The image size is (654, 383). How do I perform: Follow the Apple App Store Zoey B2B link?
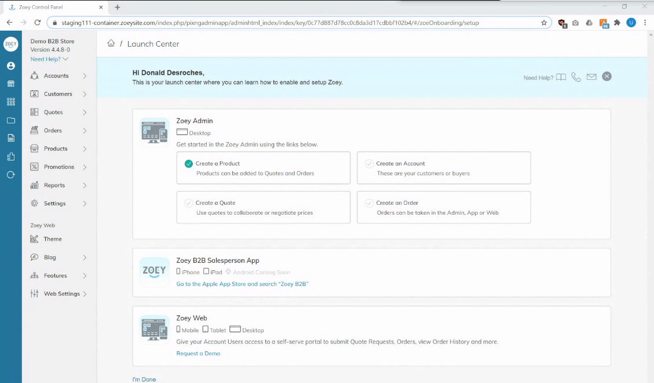[242, 284]
